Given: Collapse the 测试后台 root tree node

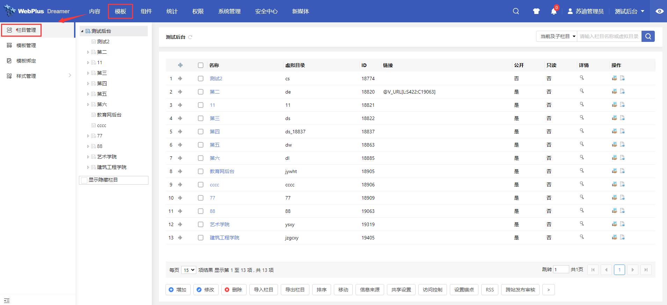Looking at the screenshot, I should point(82,31).
